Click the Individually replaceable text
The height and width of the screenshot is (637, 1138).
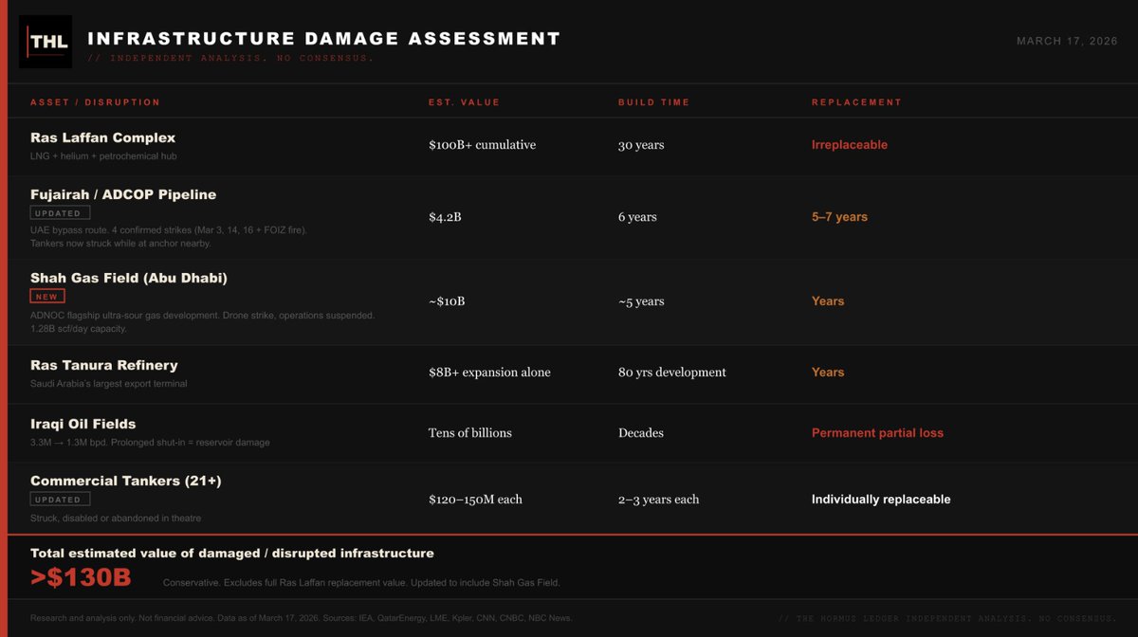tap(881, 500)
